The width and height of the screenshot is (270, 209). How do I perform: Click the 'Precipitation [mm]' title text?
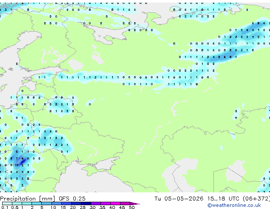click(x=28, y=199)
